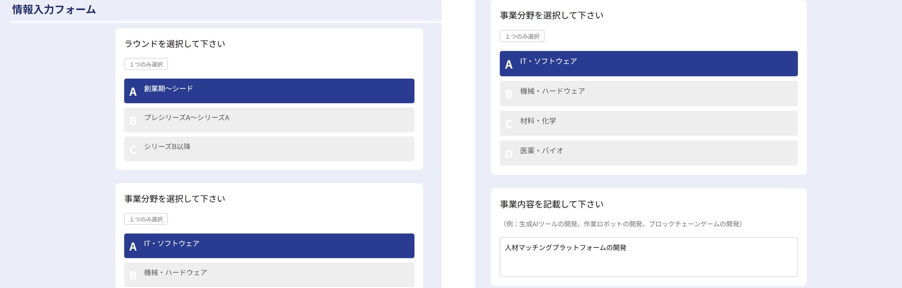Click the D letter badge beside 医薬・バイオ
This screenshot has height=288, width=902.
509,154
